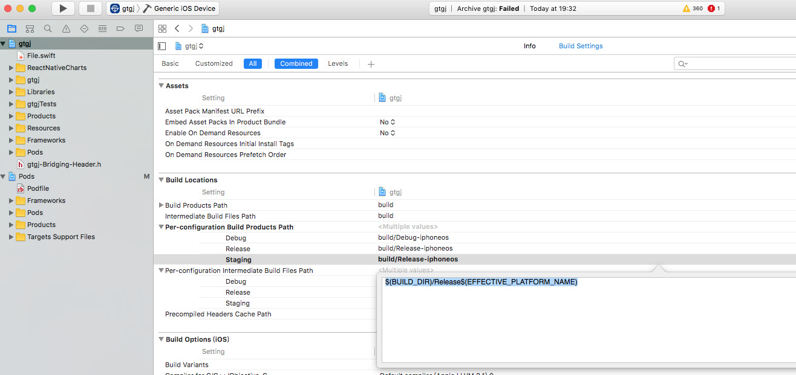Viewport: 796px width, 375px height.
Task: Collapse the Assets section
Action: (x=161, y=86)
